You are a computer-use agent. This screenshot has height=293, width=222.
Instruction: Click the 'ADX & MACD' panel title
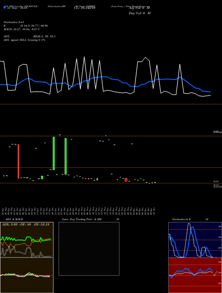[x=14, y=219]
